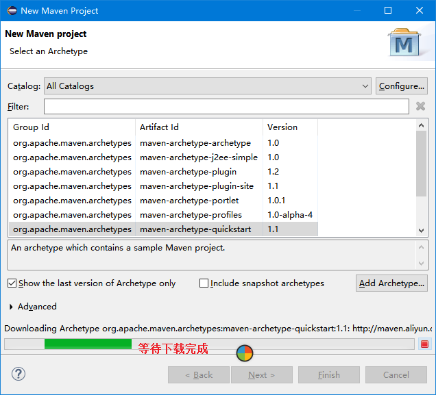This screenshot has height=395, width=436.
Task: Click the Maven M wizard banner icon
Action: (404, 42)
